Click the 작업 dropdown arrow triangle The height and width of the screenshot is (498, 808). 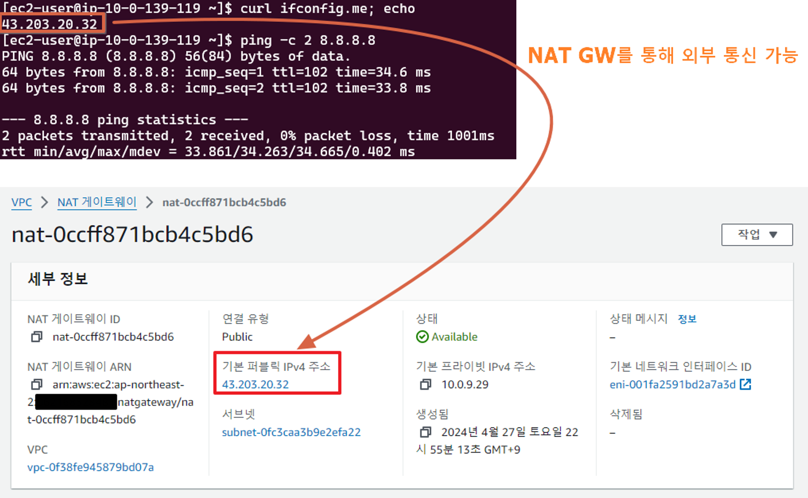click(x=773, y=235)
